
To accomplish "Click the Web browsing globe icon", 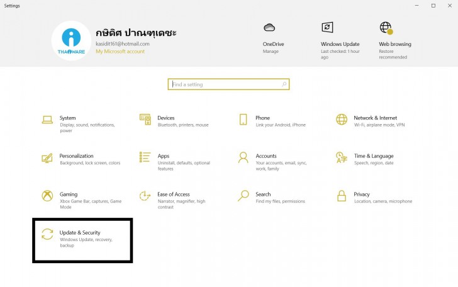I will [386, 28].
